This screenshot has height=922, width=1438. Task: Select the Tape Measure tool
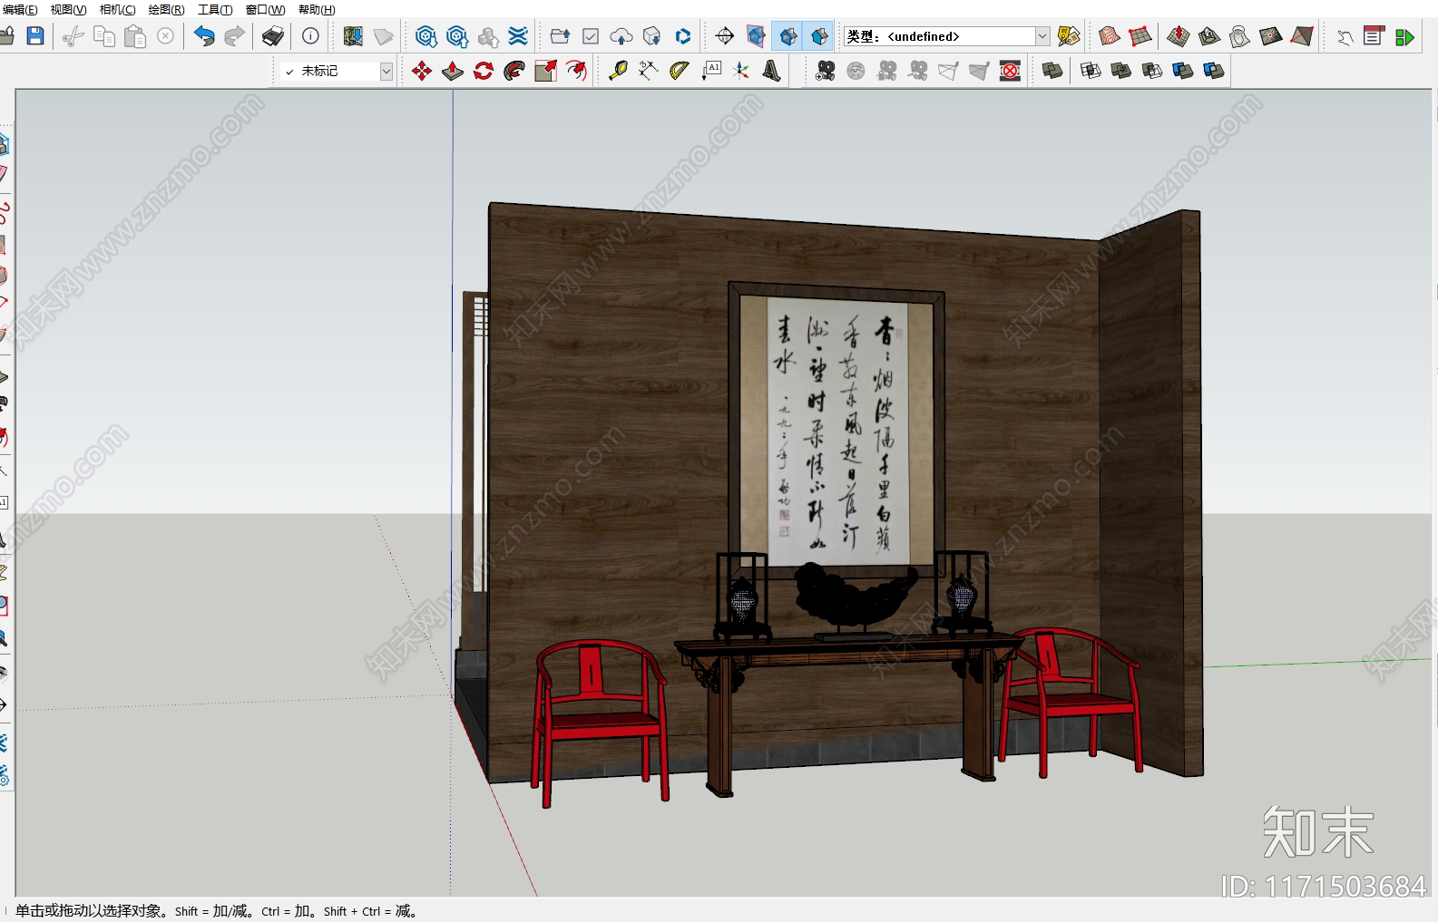pyautogui.click(x=618, y=71)
